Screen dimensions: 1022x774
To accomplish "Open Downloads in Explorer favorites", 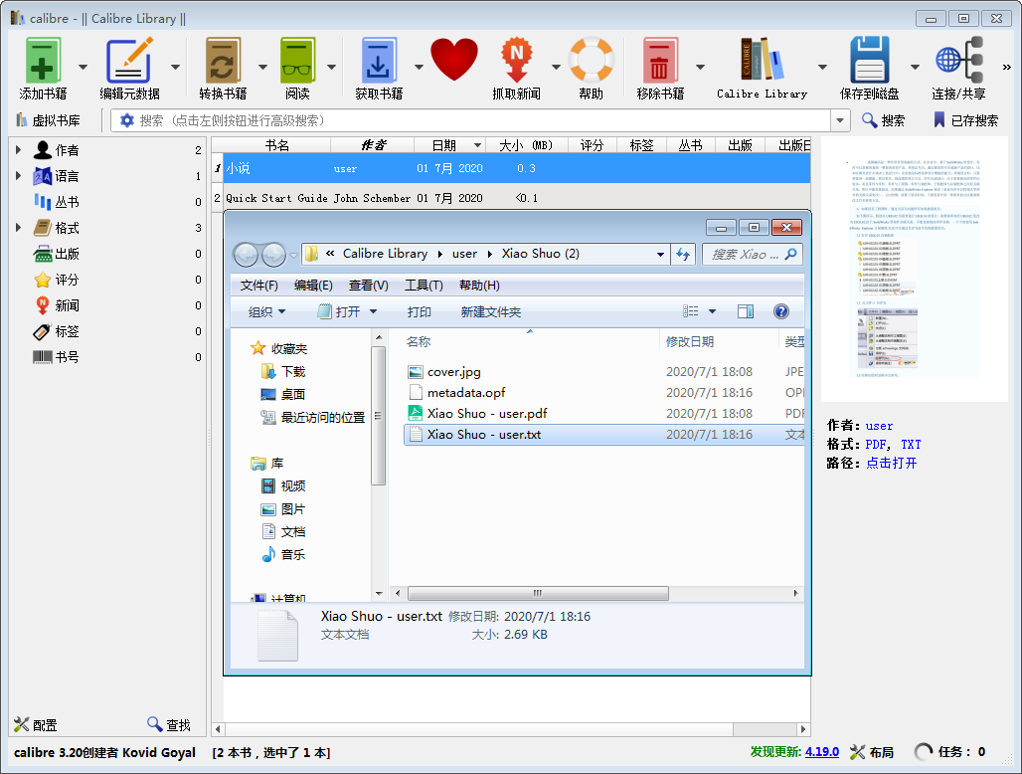I will [283, 372].
